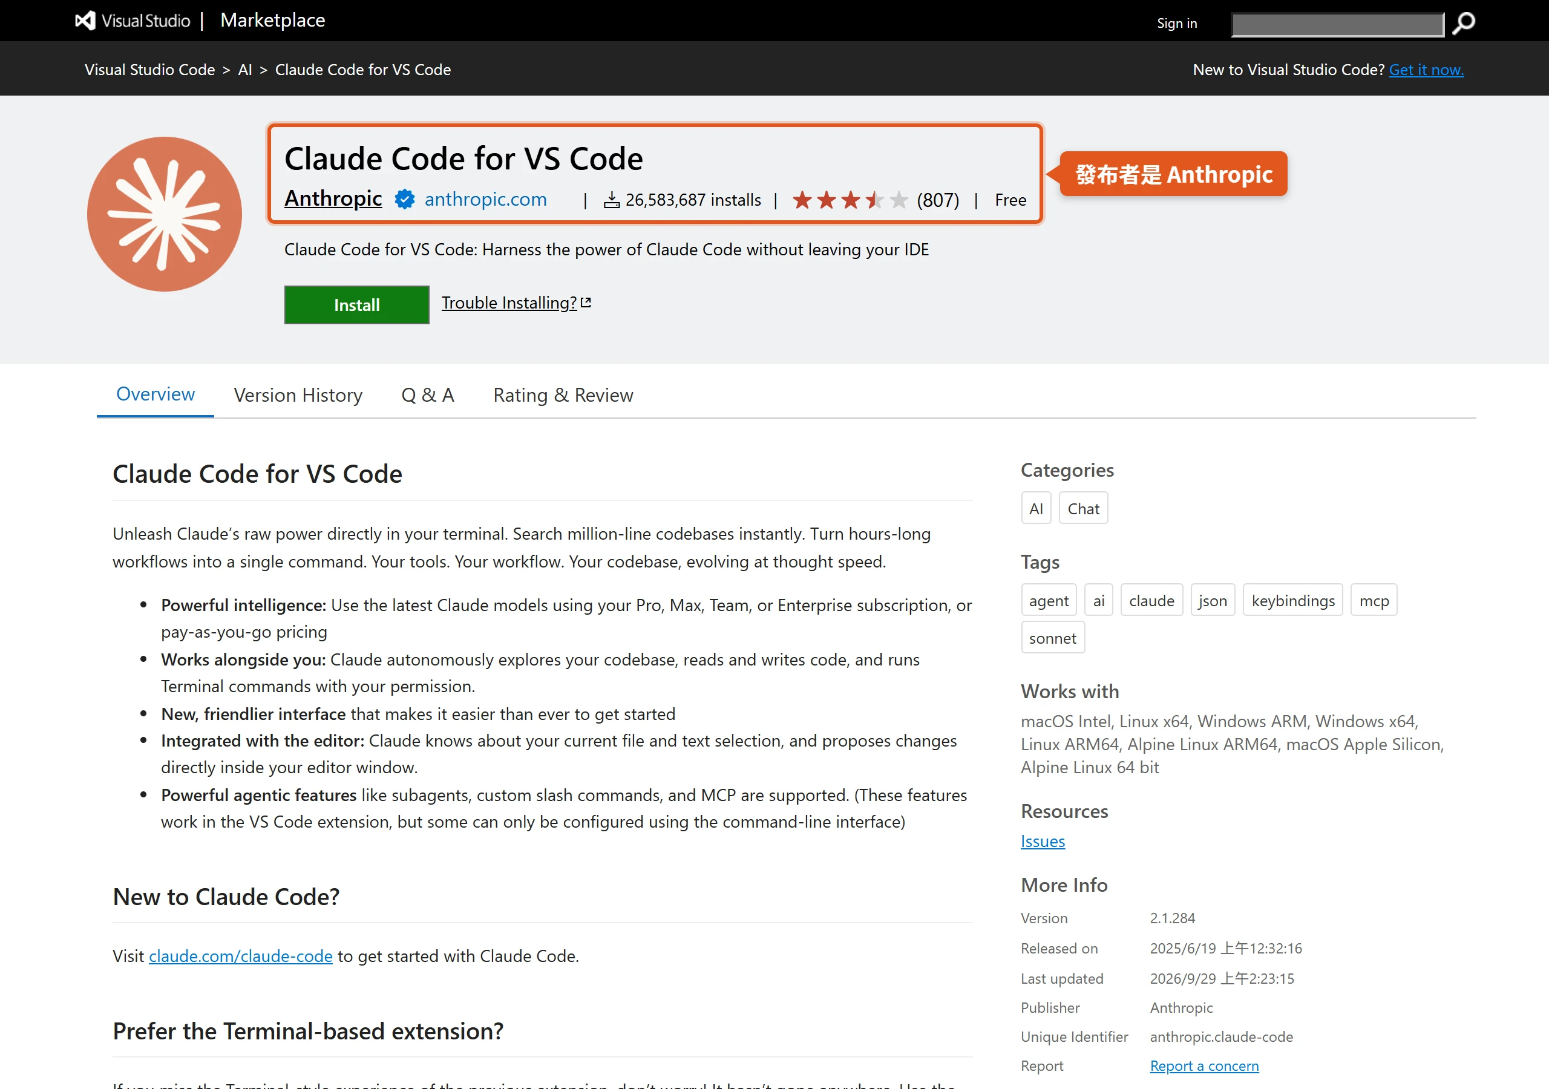Select the Overview tab

coord(155,394)
